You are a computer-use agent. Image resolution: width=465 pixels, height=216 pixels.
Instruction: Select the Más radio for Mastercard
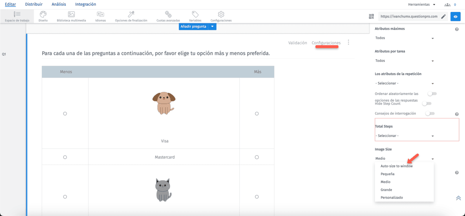point(257,157)
